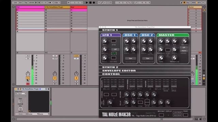
Task: Toggle LFO 1 Sync button
Action: (x=113, y=41)
